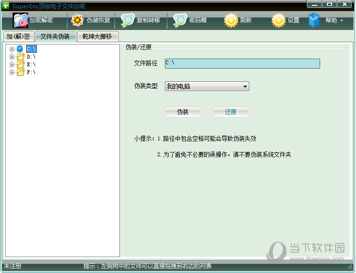Select F:\ in the drive tree

click(32, 72)
